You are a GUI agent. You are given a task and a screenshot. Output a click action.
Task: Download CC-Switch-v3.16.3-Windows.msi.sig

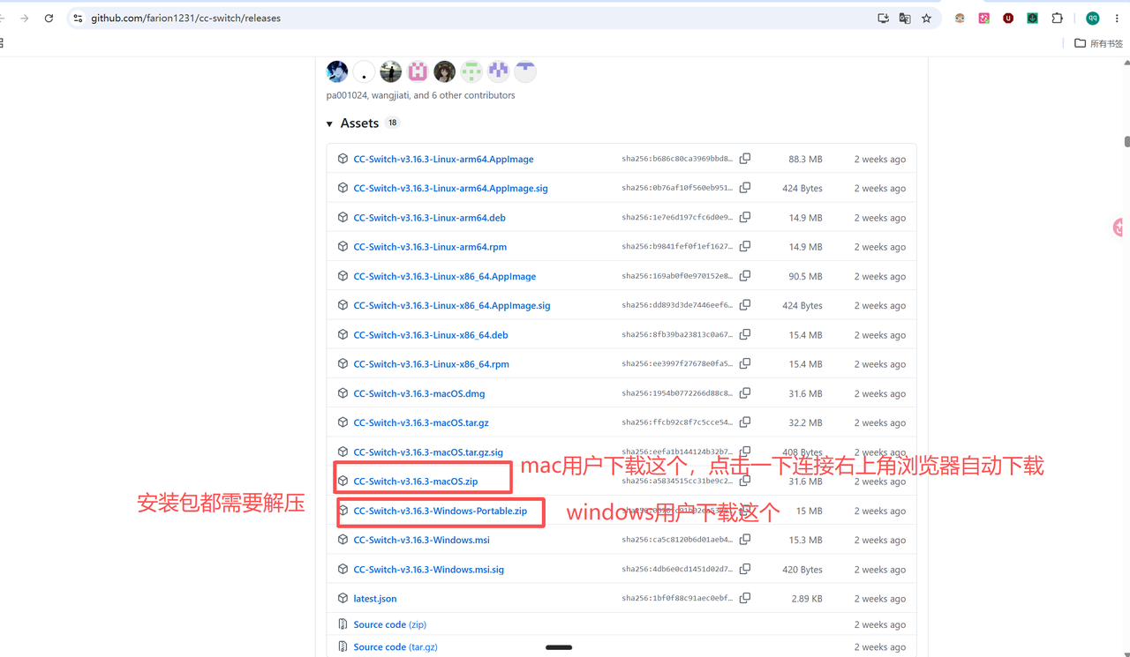tap(428, 569)
